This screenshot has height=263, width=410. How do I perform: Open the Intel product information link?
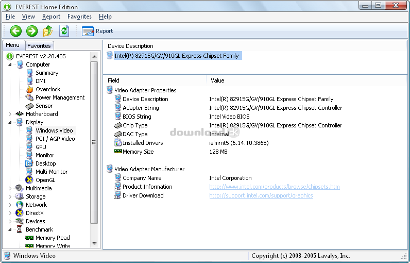(x=274, y=187)
